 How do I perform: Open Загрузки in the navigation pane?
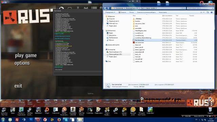tap(112, 19)
